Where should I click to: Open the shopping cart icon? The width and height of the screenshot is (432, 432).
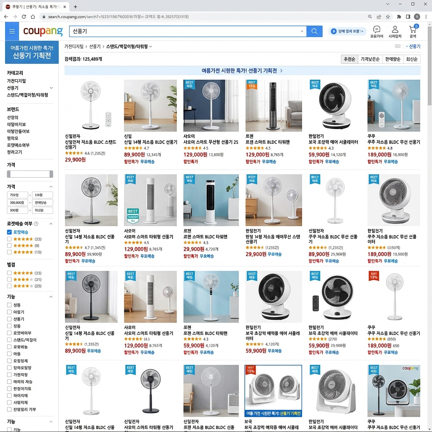pyautogui.click(x=413, y=29)
